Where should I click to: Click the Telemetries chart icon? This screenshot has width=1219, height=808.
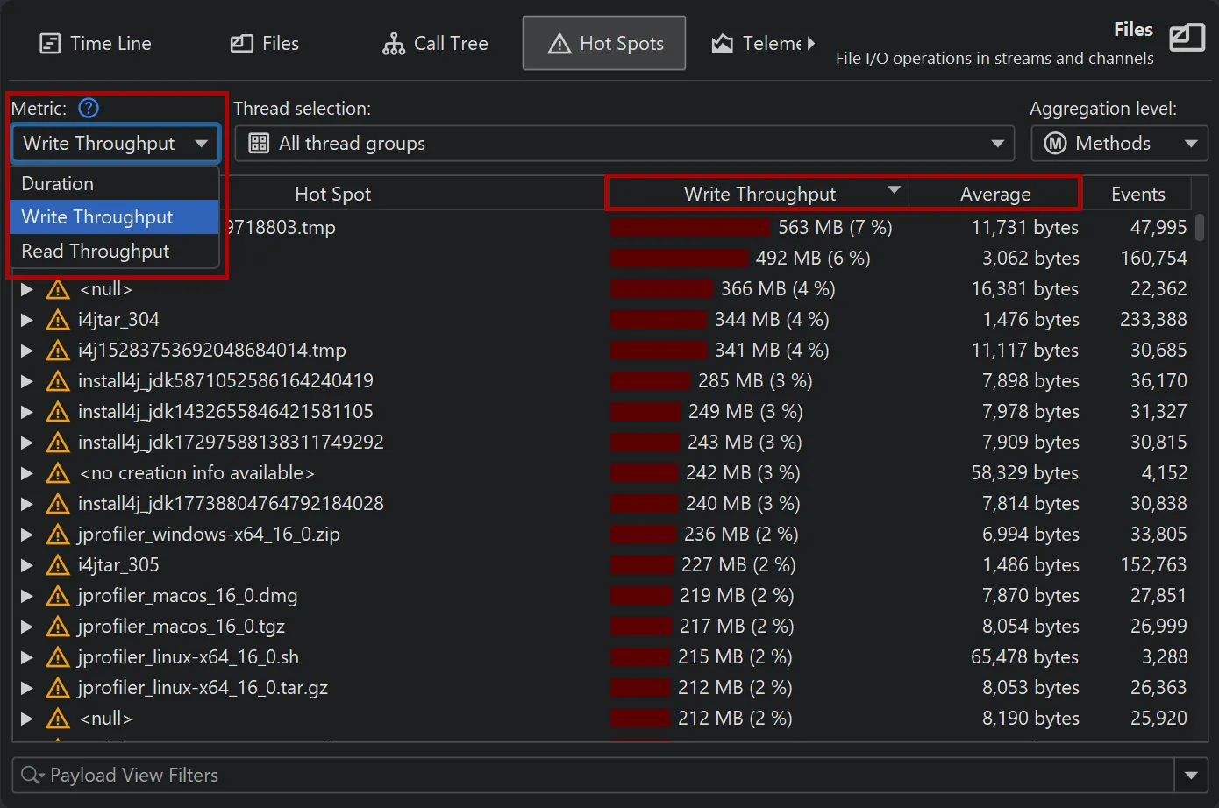pyautogui.click(x=722, y=42)
